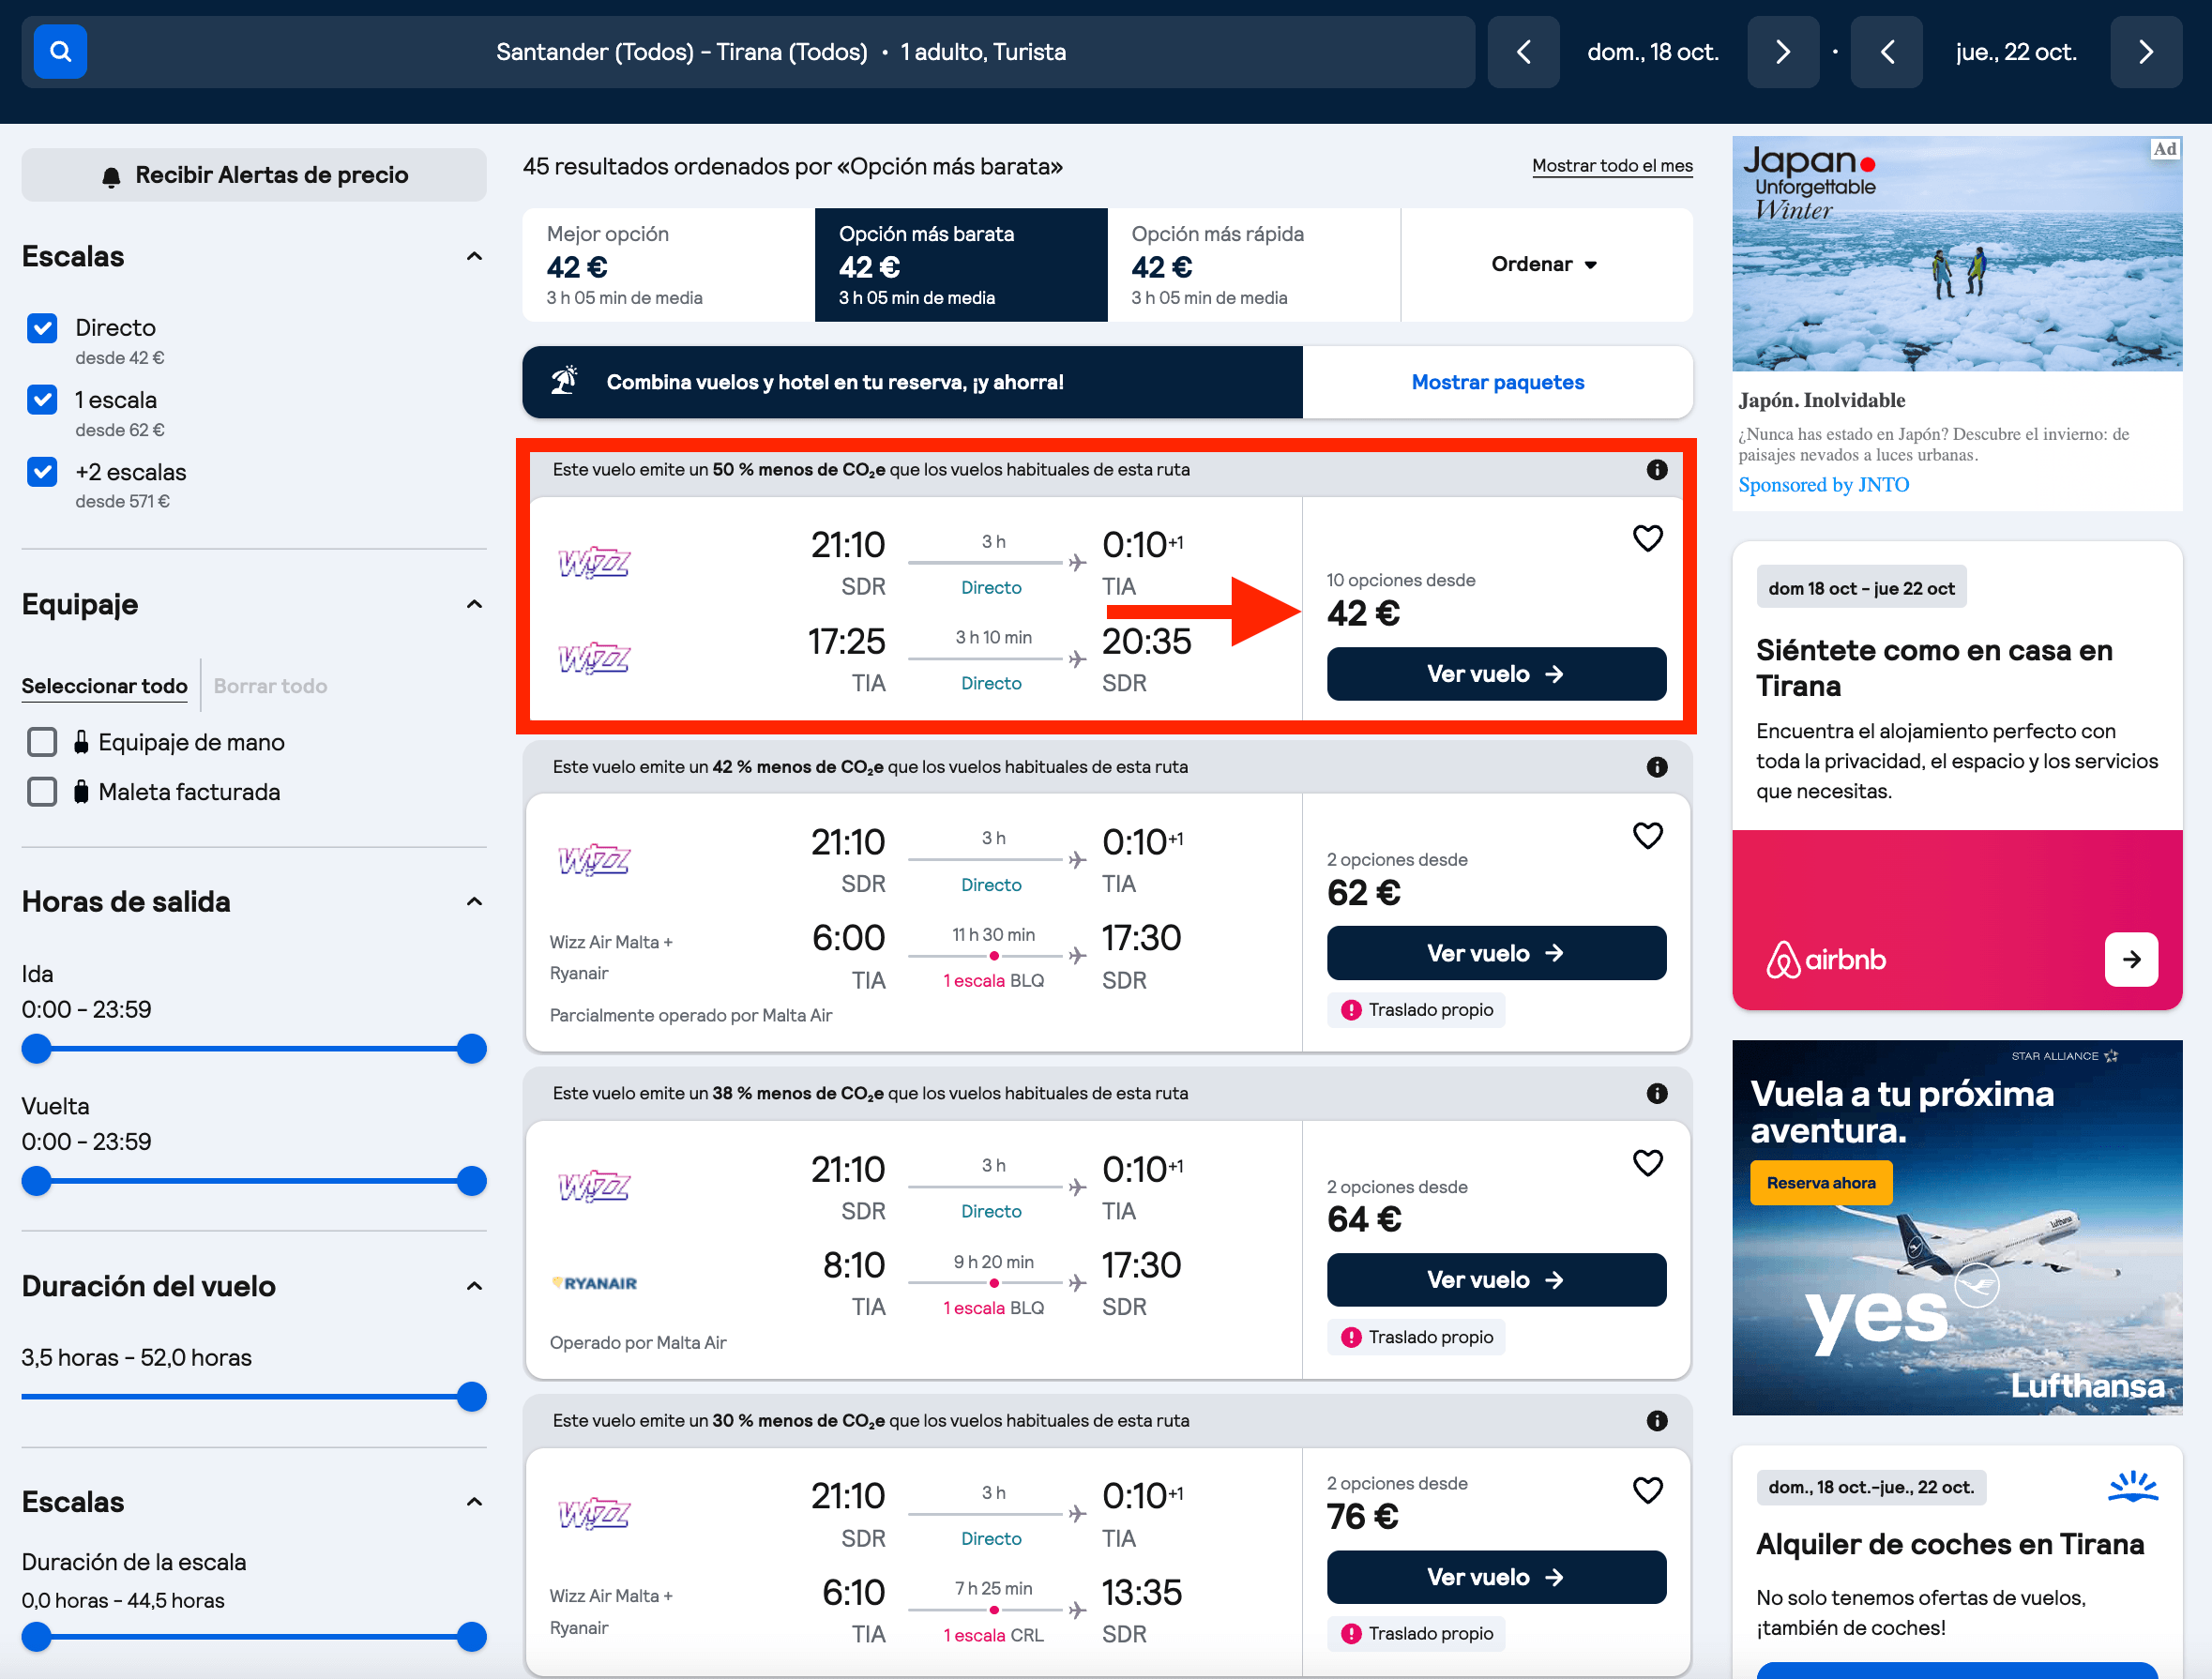
Task: Click Borrar todo in Equipaje
Action: (x=270, y=686)
